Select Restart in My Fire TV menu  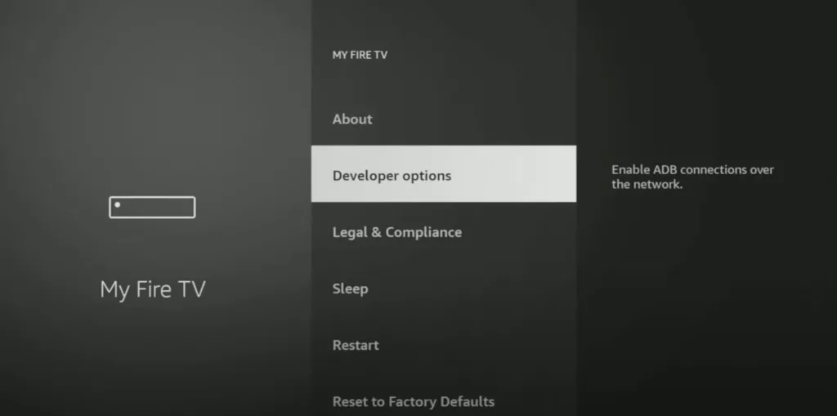coord(444,346)
